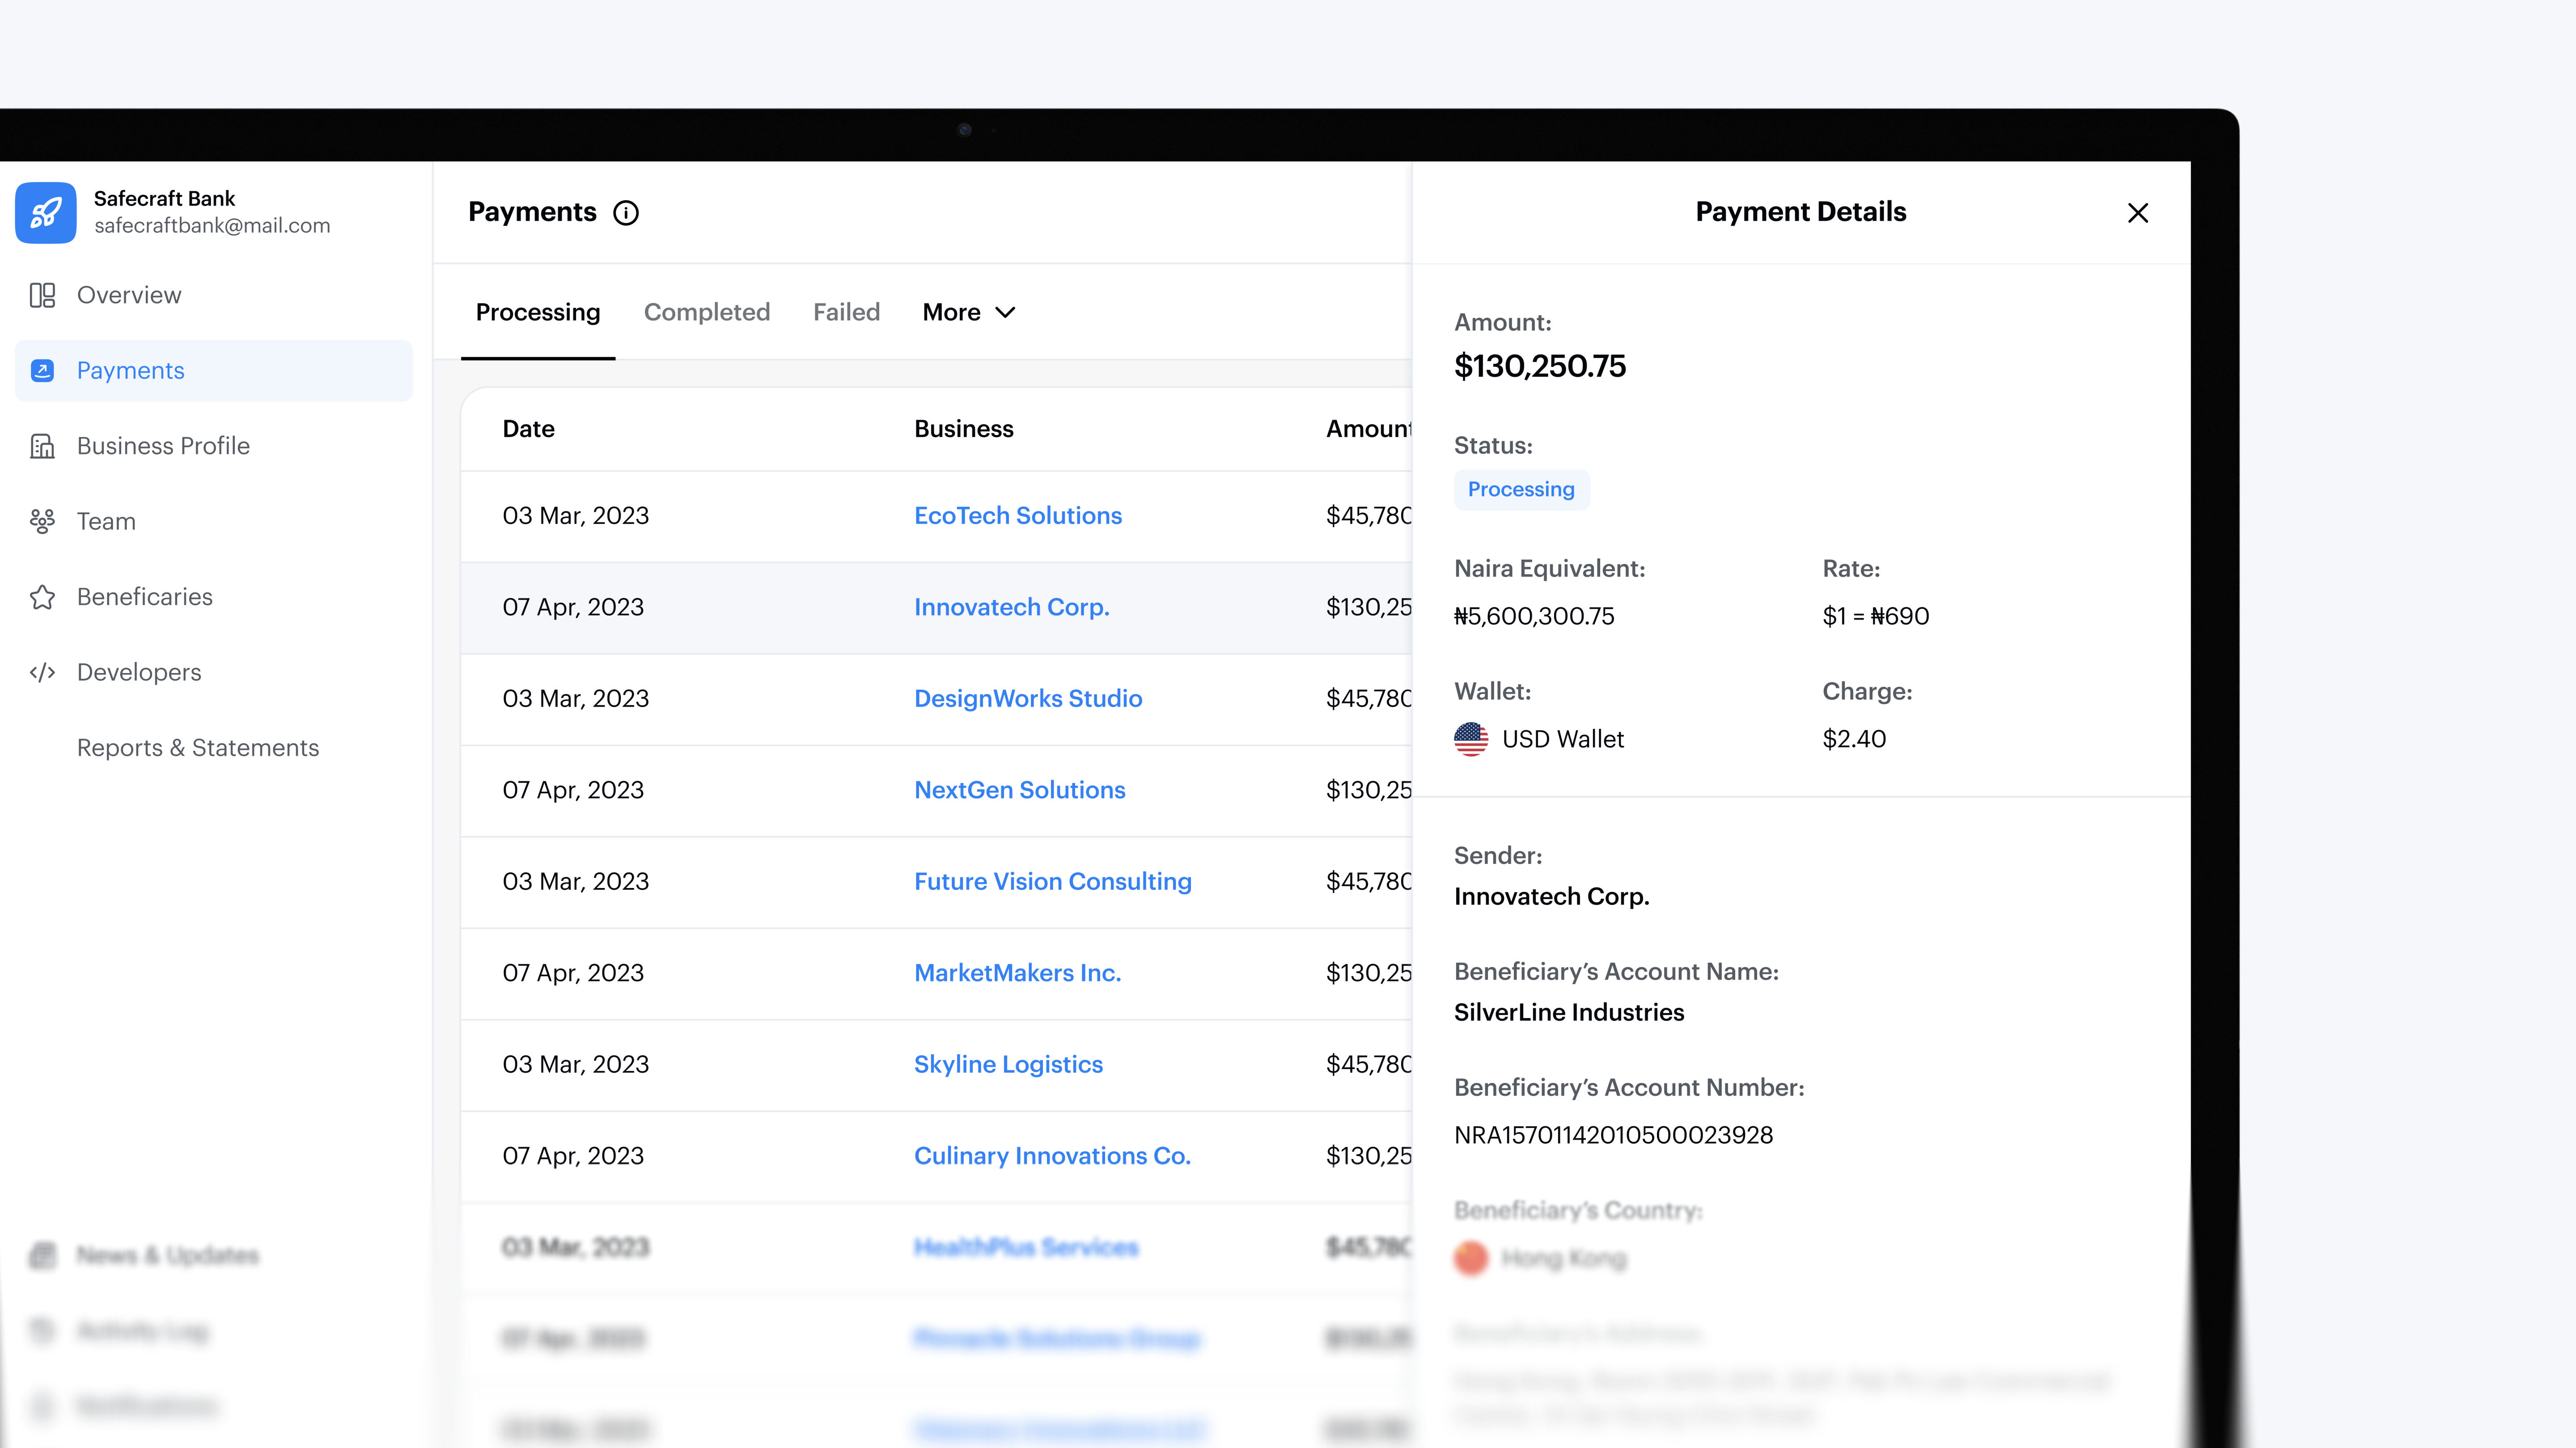The width and height of the screenshot is (2576, 1448).
Task: Click the Hong Kong flag icon
Action: click(1471, 1258)
